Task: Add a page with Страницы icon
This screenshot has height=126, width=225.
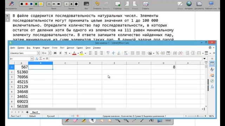Action: (117, 4)
